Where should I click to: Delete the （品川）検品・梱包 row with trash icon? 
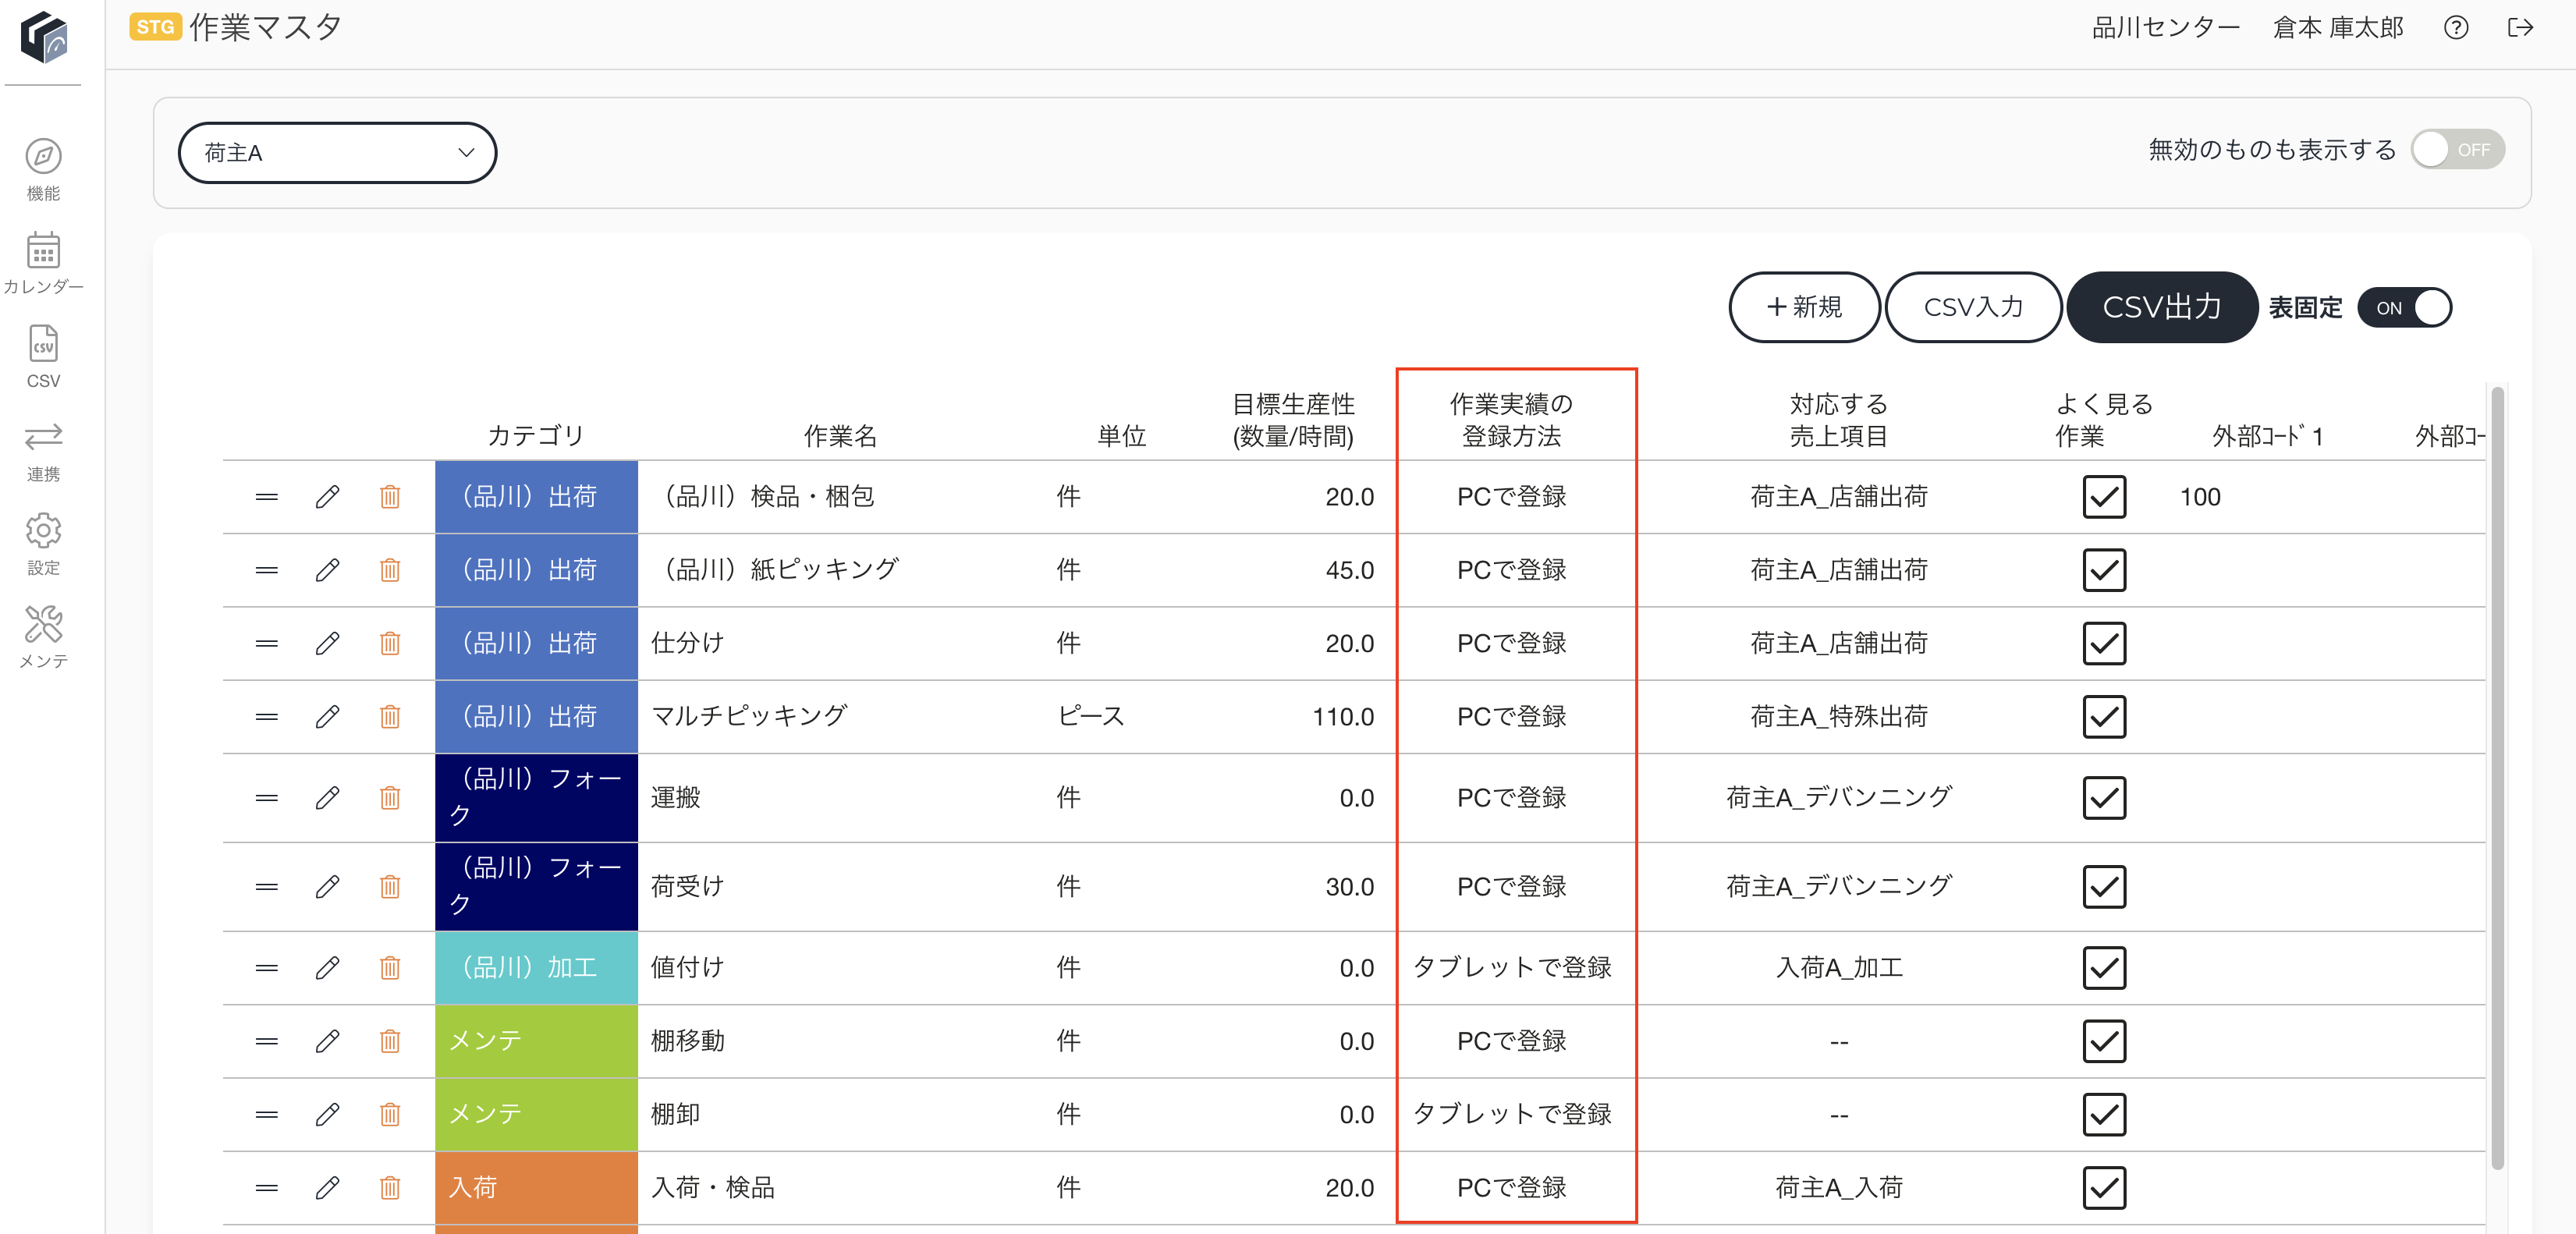(390, 496)
